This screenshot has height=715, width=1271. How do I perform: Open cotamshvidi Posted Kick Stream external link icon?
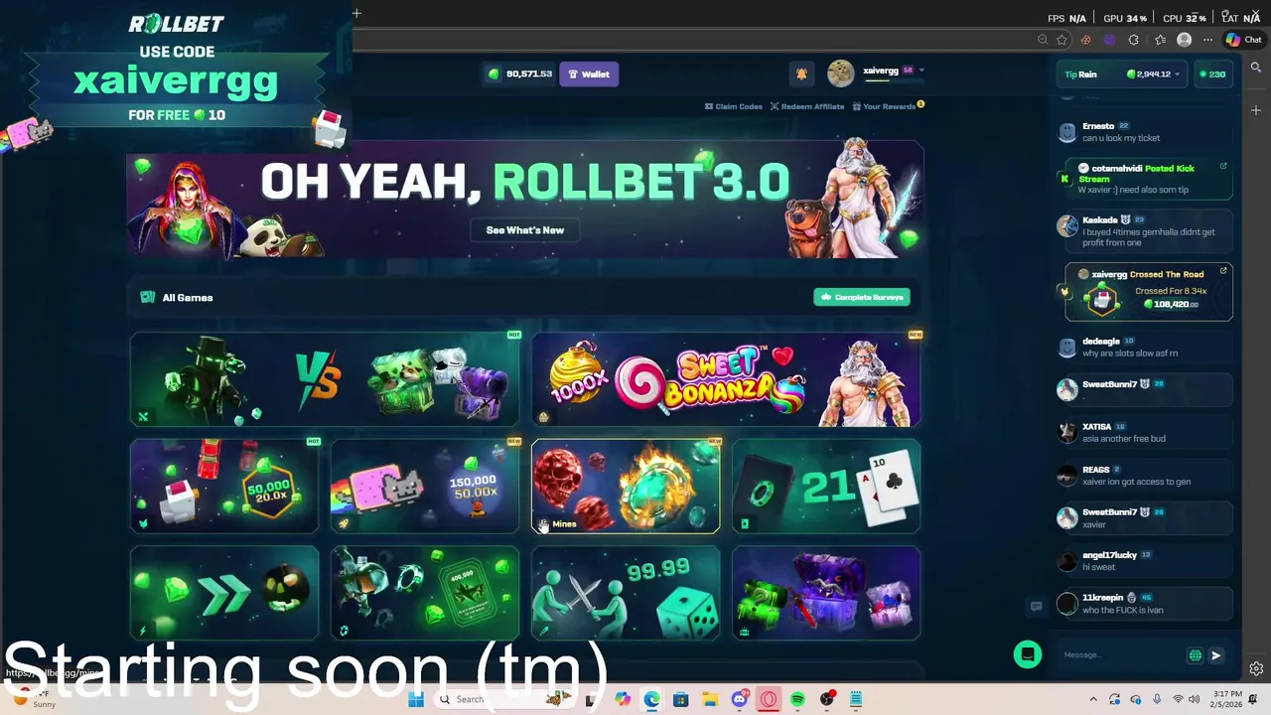pyautogui.click(x=1223, y=166)
